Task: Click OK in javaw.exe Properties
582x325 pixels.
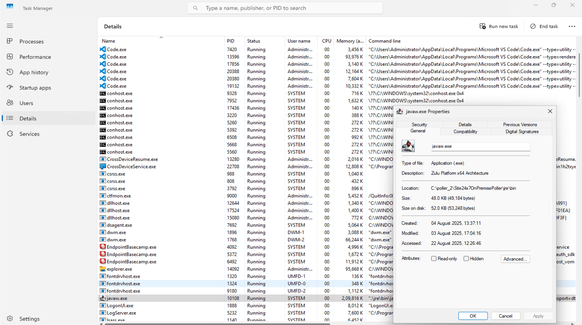Action: pos(473,316)
